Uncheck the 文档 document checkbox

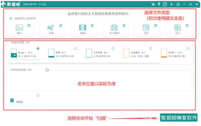pyautogui.click(x=156, y=26)
